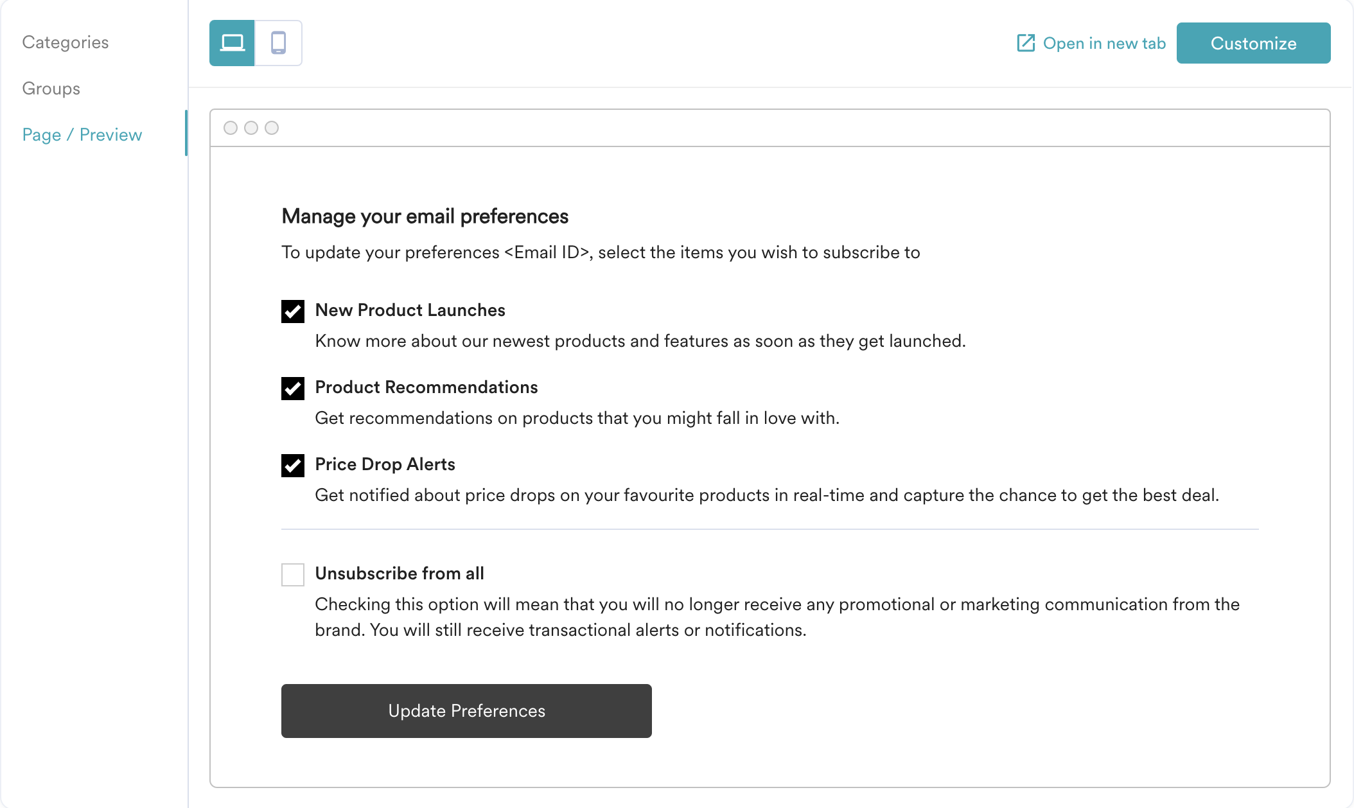Switch to mobile preview icon
The height and width of the screenshot is (808, 1354).
[278, 43]
